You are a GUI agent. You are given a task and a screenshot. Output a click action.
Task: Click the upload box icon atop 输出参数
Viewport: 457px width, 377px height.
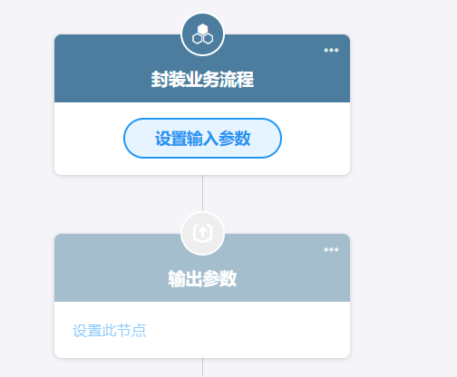202,234
